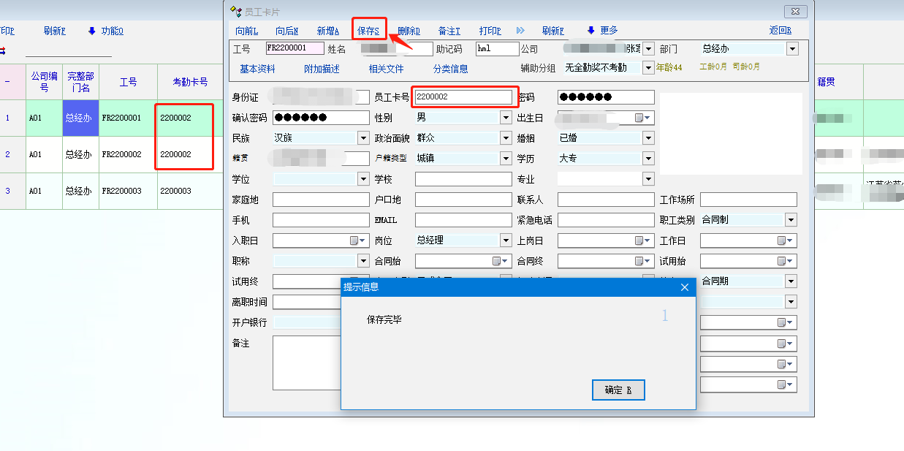
Task: Open the 分类信息 tab
Action: [450, 69]
